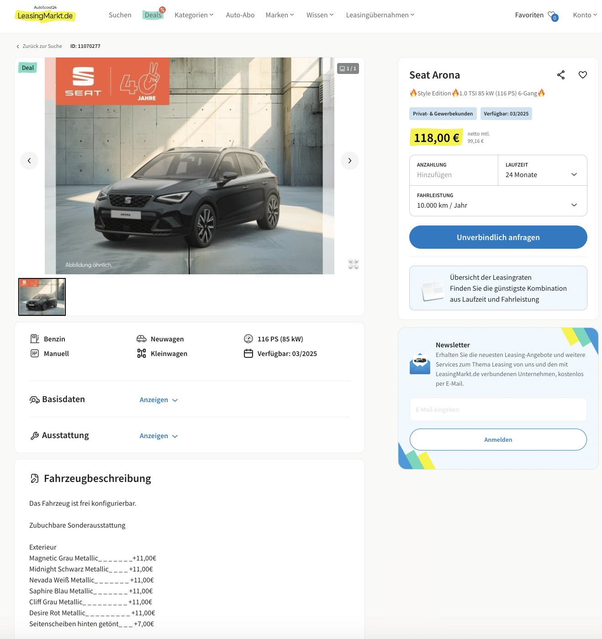Click the Midnight Schwarz Metallic option line

[x=91, y=569]
